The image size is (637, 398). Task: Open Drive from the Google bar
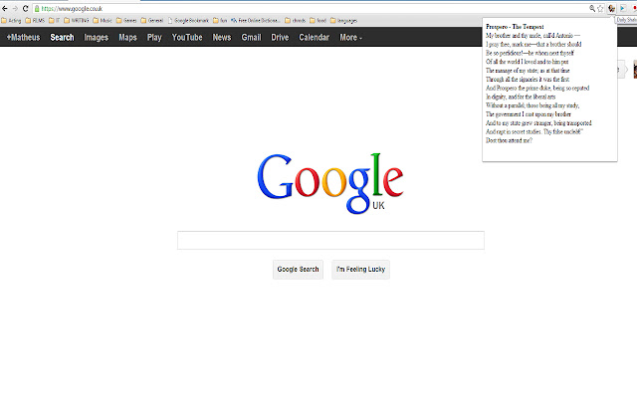[280, 38]
